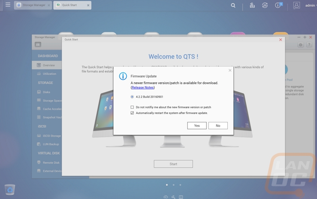The height and width of the screenshot is (199, 317).
Task: Go to the first desktop page dot
Action: 167,185
